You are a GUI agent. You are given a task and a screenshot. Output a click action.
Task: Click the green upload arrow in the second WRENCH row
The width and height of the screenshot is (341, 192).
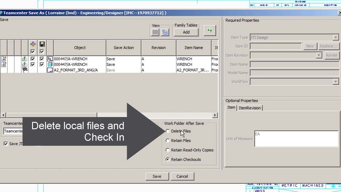(x=25, y=64)
